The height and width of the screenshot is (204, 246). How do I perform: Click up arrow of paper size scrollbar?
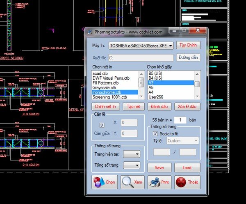(197, 74)
